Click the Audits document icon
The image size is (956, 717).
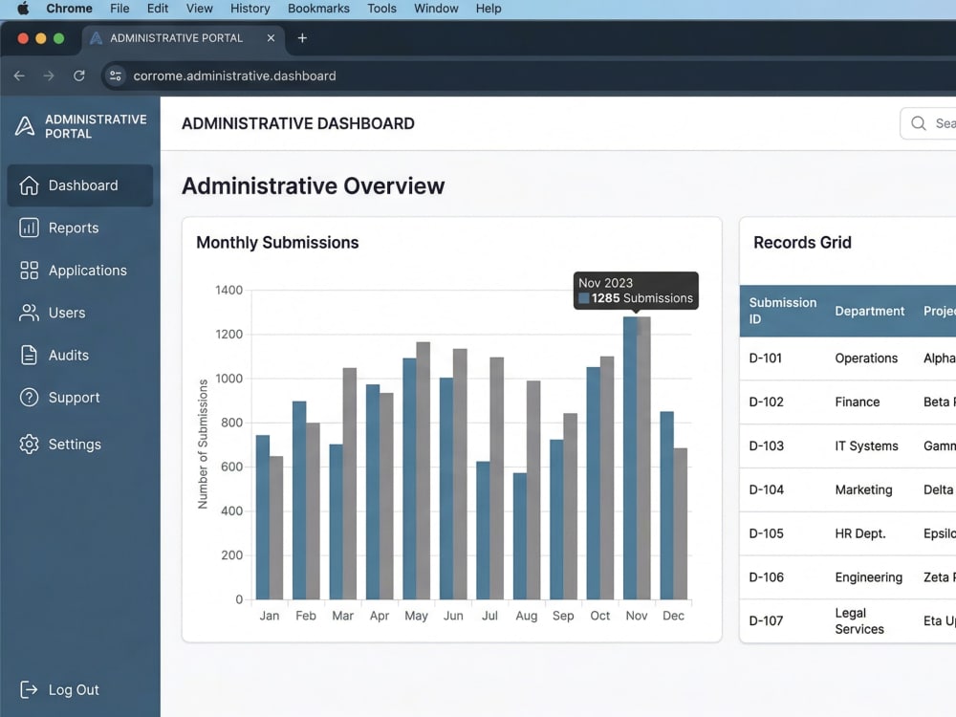coord(29,355)
